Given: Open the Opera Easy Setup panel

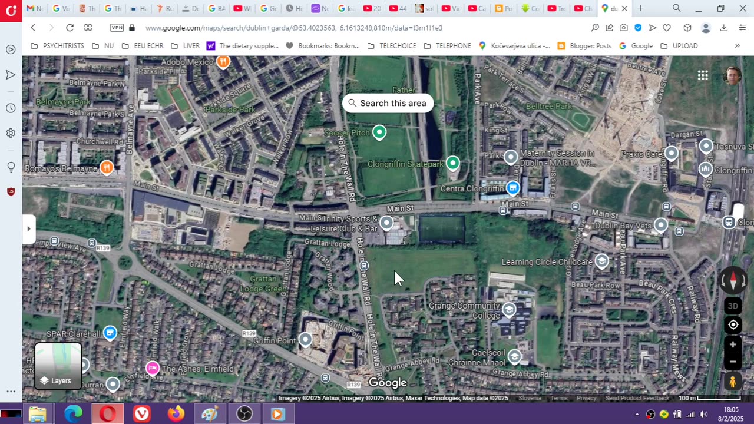Looking at the screenshot, I should (742, 28).
